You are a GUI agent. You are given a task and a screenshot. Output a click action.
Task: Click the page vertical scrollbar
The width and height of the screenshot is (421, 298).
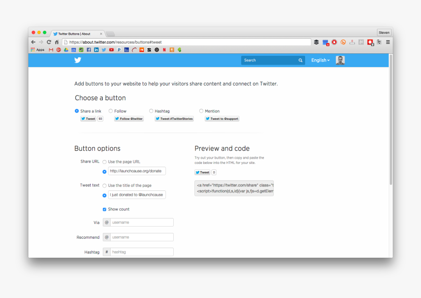coord(391,119)
